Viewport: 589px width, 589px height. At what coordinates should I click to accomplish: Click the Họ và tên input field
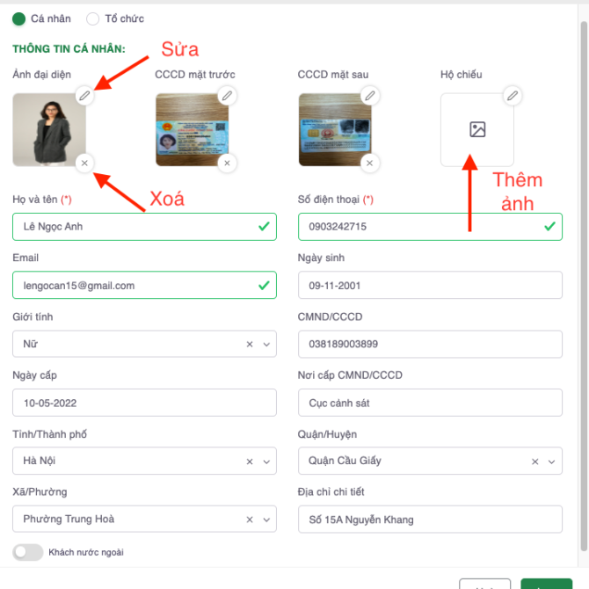click(x=132, y=227)
